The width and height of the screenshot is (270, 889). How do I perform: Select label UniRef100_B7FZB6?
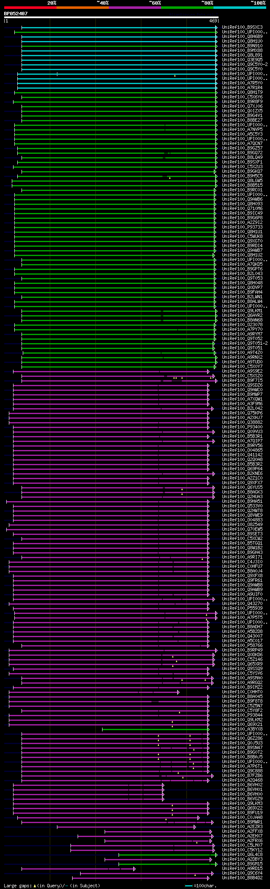(x=242, y=776)
